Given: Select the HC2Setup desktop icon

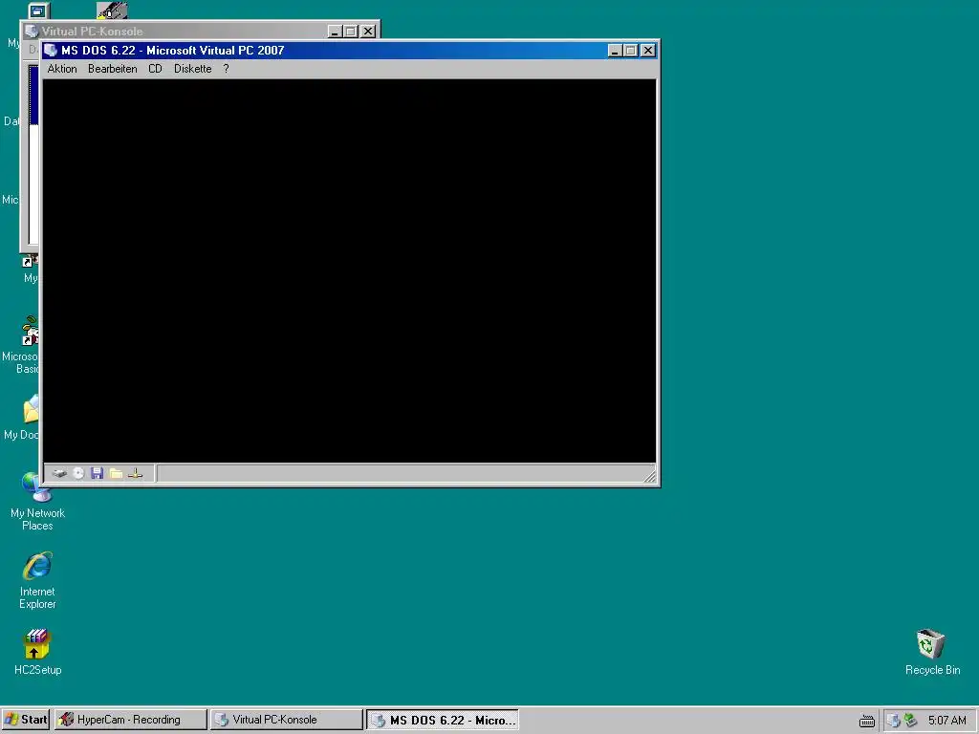Looking at the screenshot, I should (37, 651).
